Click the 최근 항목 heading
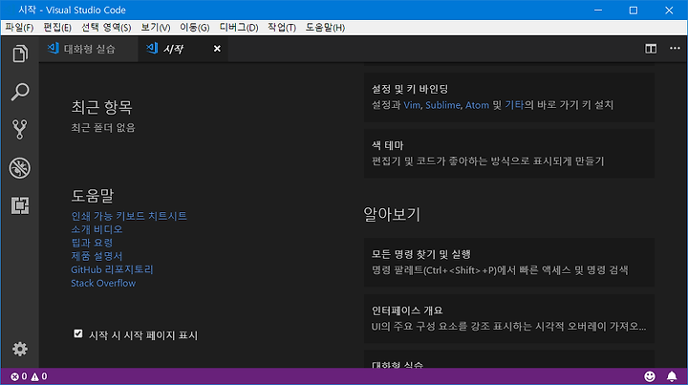Viewport: 688px width, 385px height. (x=101, y=107)
